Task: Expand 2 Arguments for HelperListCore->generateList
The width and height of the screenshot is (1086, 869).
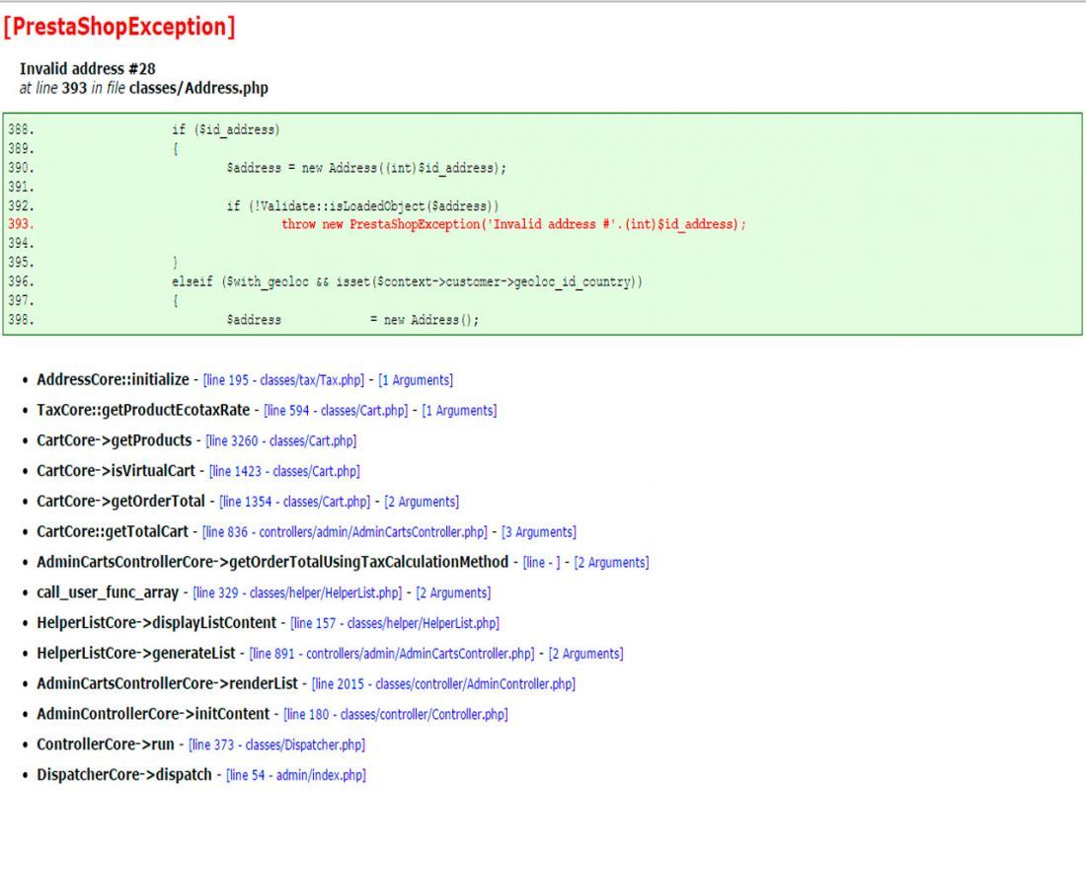Action: 585,654
